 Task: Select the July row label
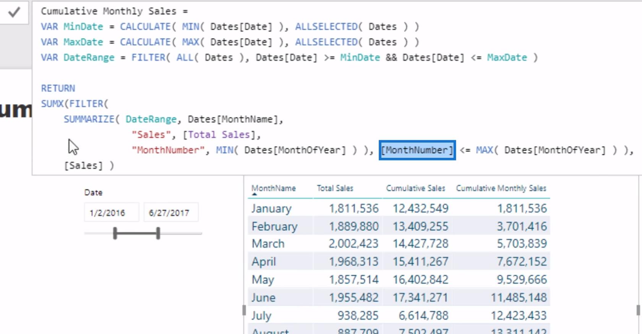click(261, 316)
